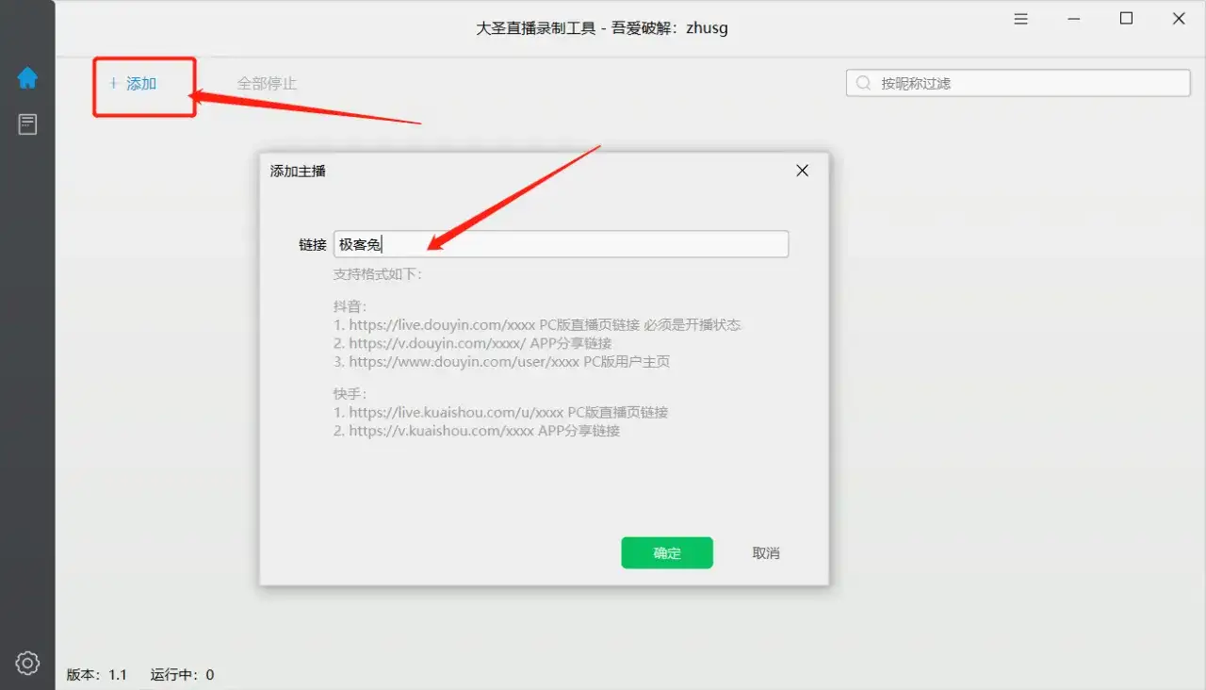Viewport: 1206px width, 690px height.
Task: Click the 版本: 1.1 status text
Action: click(x=96, y=675)
